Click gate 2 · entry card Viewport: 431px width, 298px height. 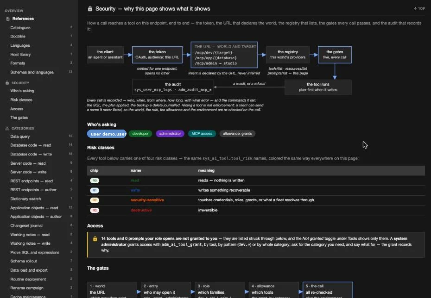pos(166,290)
